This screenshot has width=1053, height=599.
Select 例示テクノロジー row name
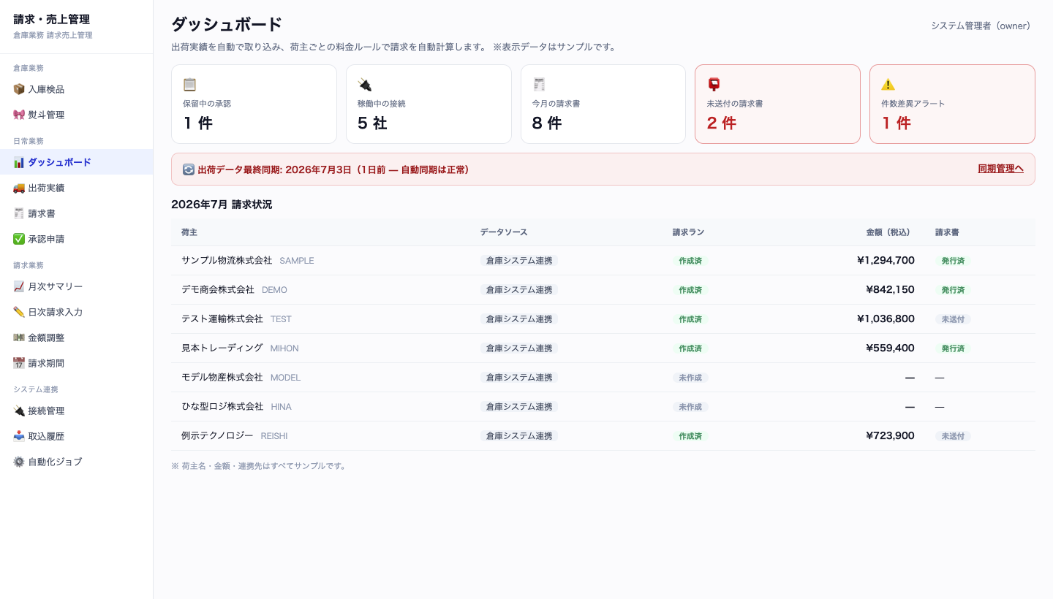pyautogui.click(x=217, y=435)
